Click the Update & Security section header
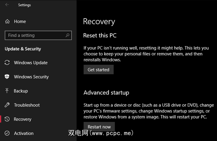The image size is (217, 141). click(x=23, y=49)
